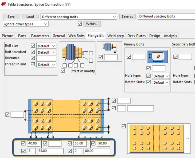The height and width of the screenshot is (158, 195).
Task: Expand the bolt pattern image dropdown arrow
Action: [188, 139]
